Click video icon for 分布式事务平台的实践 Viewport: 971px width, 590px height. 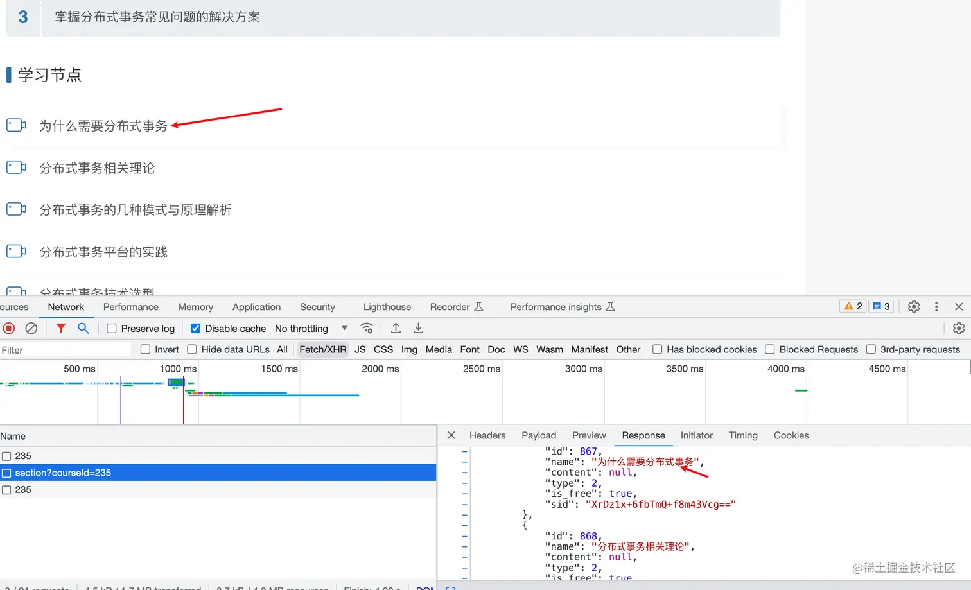16,251
